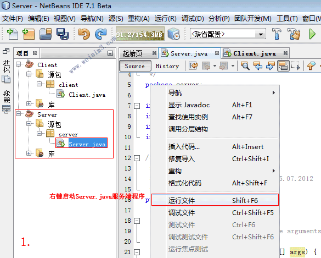Image resolution: width=321 pixels, height=258 pixels.
Task: Expand the 库 node under Server
Action: [x=29, y=153]
